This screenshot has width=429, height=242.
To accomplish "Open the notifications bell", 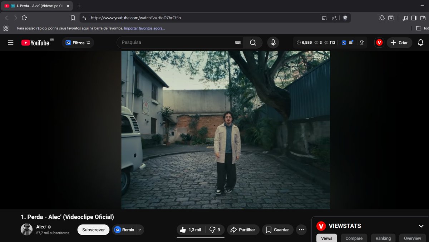I will (420, 42).
